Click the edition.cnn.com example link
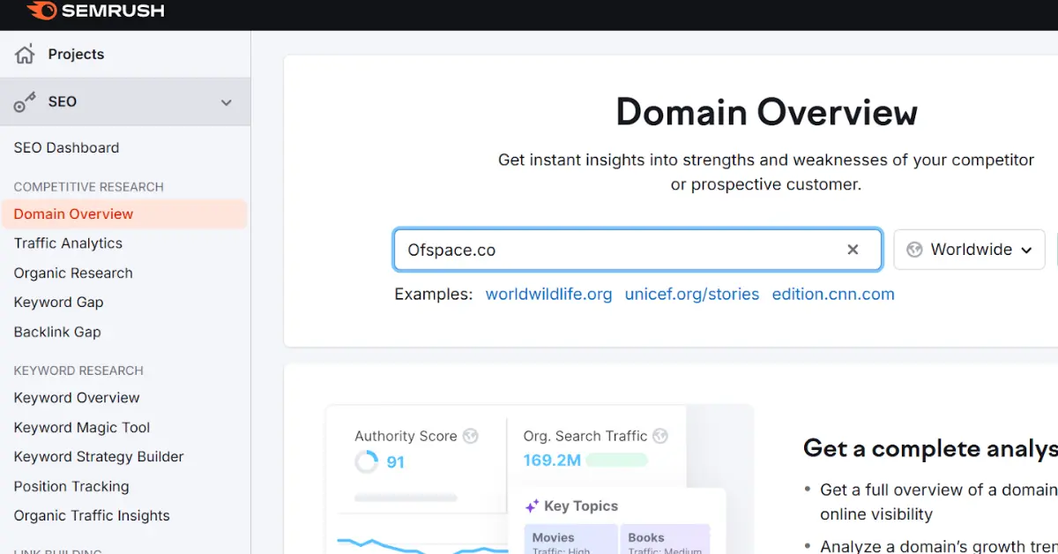The image size is (1058, 554). [x=833, y=295]
